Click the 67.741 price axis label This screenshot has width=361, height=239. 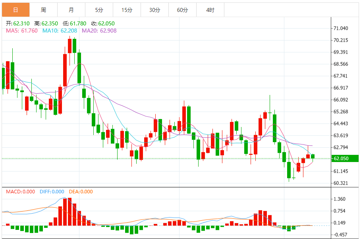341,76
